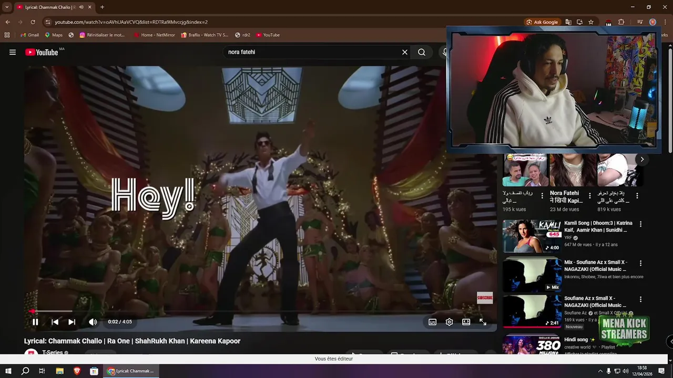Open Réinitialiser le mot bookmark
Viewport: 673px width, 378px height.
coord(103,35)
